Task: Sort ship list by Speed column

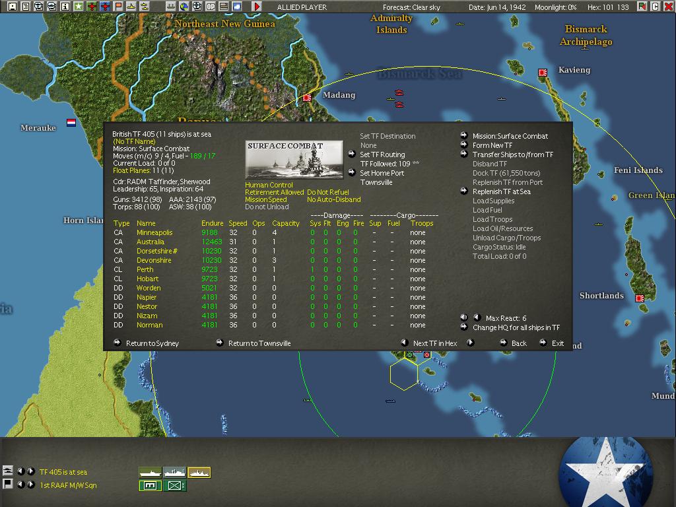Action: coord(238,223)
